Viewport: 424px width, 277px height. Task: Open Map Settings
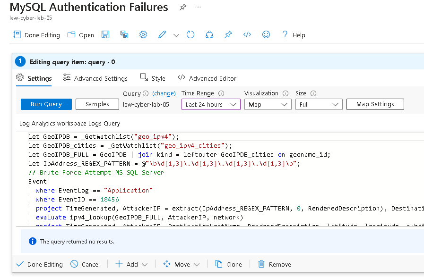click(375, 104)
